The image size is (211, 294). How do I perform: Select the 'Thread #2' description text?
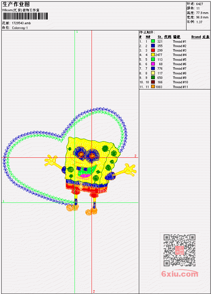pos(179,46)
